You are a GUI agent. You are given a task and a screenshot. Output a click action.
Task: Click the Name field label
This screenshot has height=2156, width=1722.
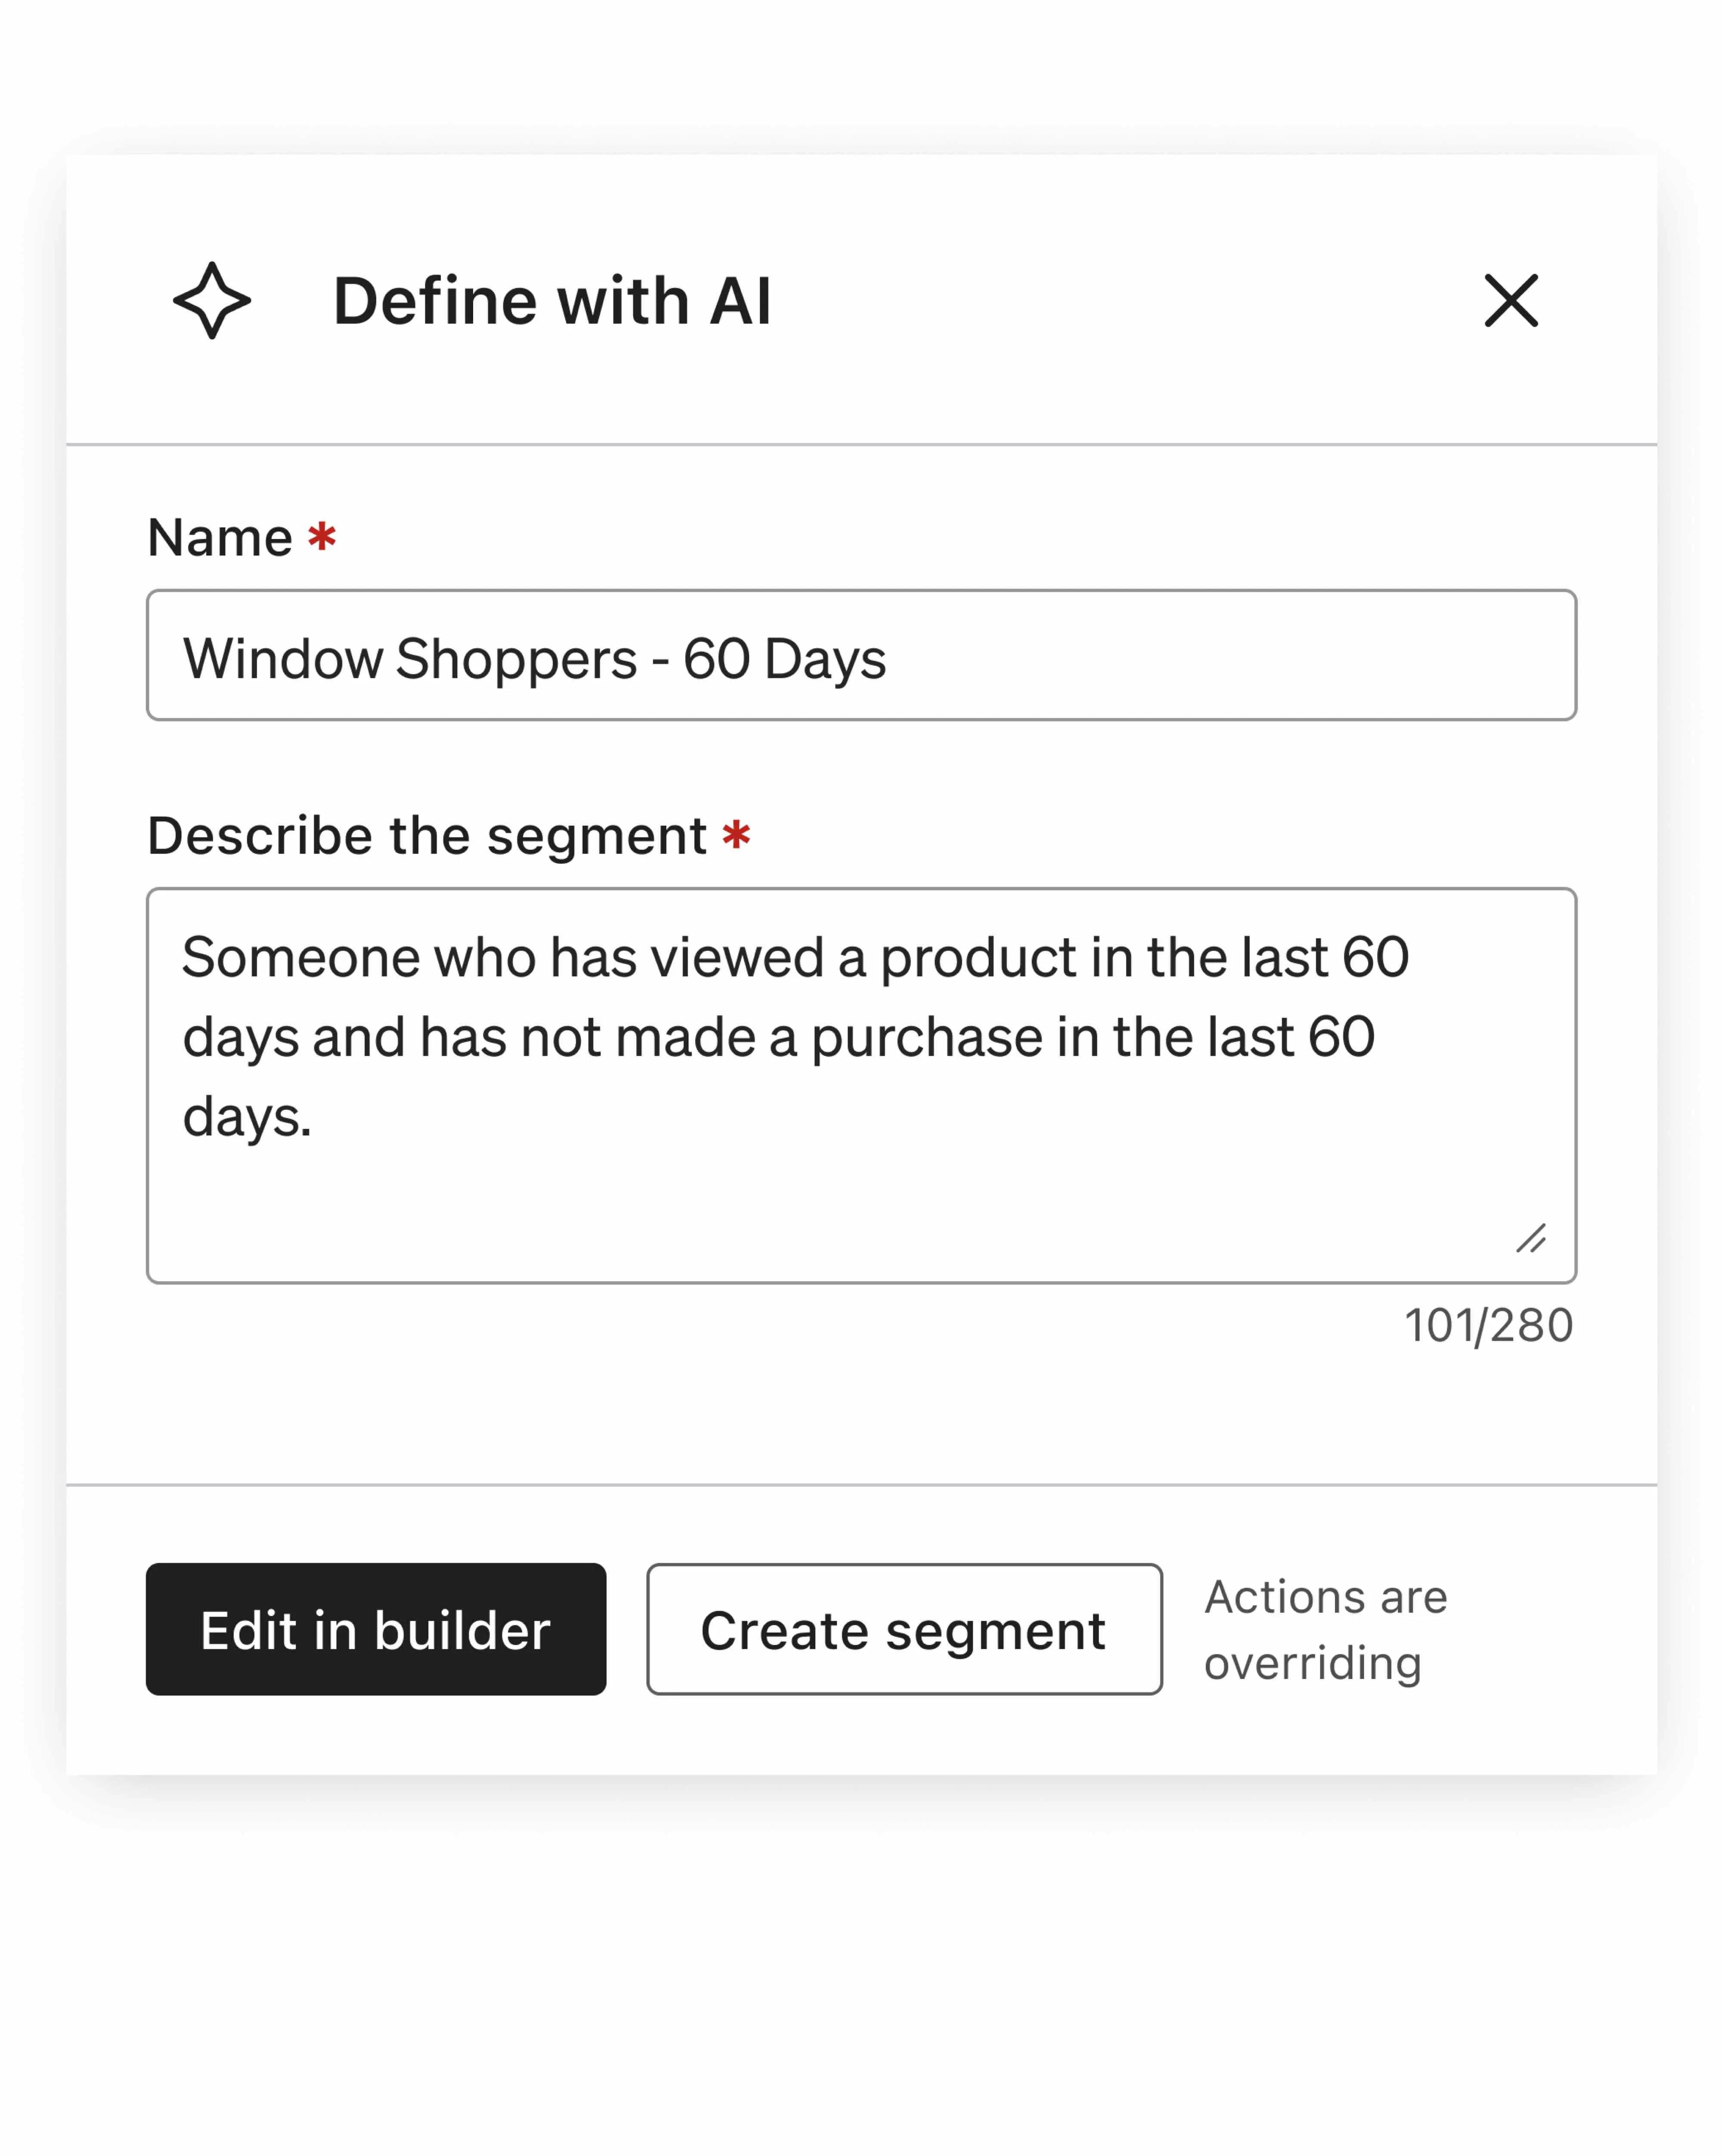tap(220, 538)
